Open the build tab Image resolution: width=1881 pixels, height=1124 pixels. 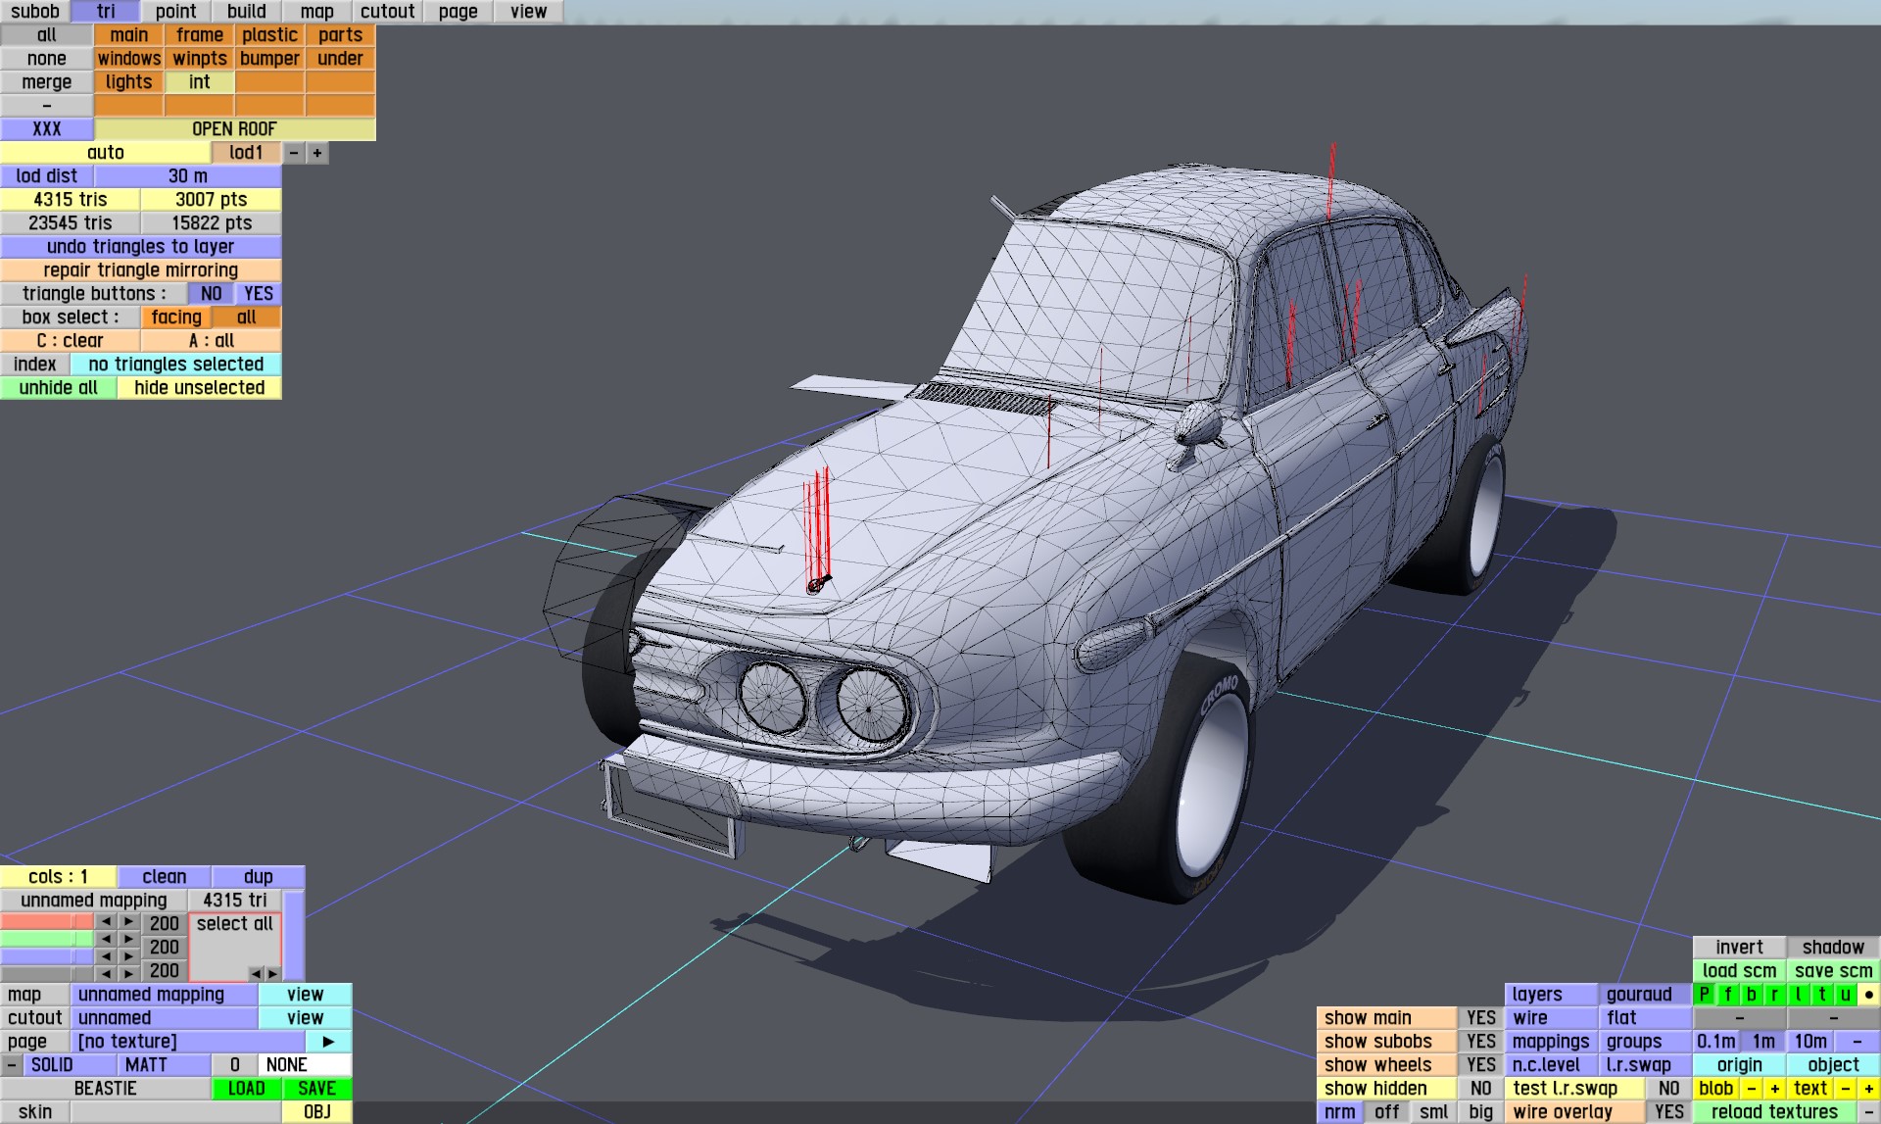point(246,12)
